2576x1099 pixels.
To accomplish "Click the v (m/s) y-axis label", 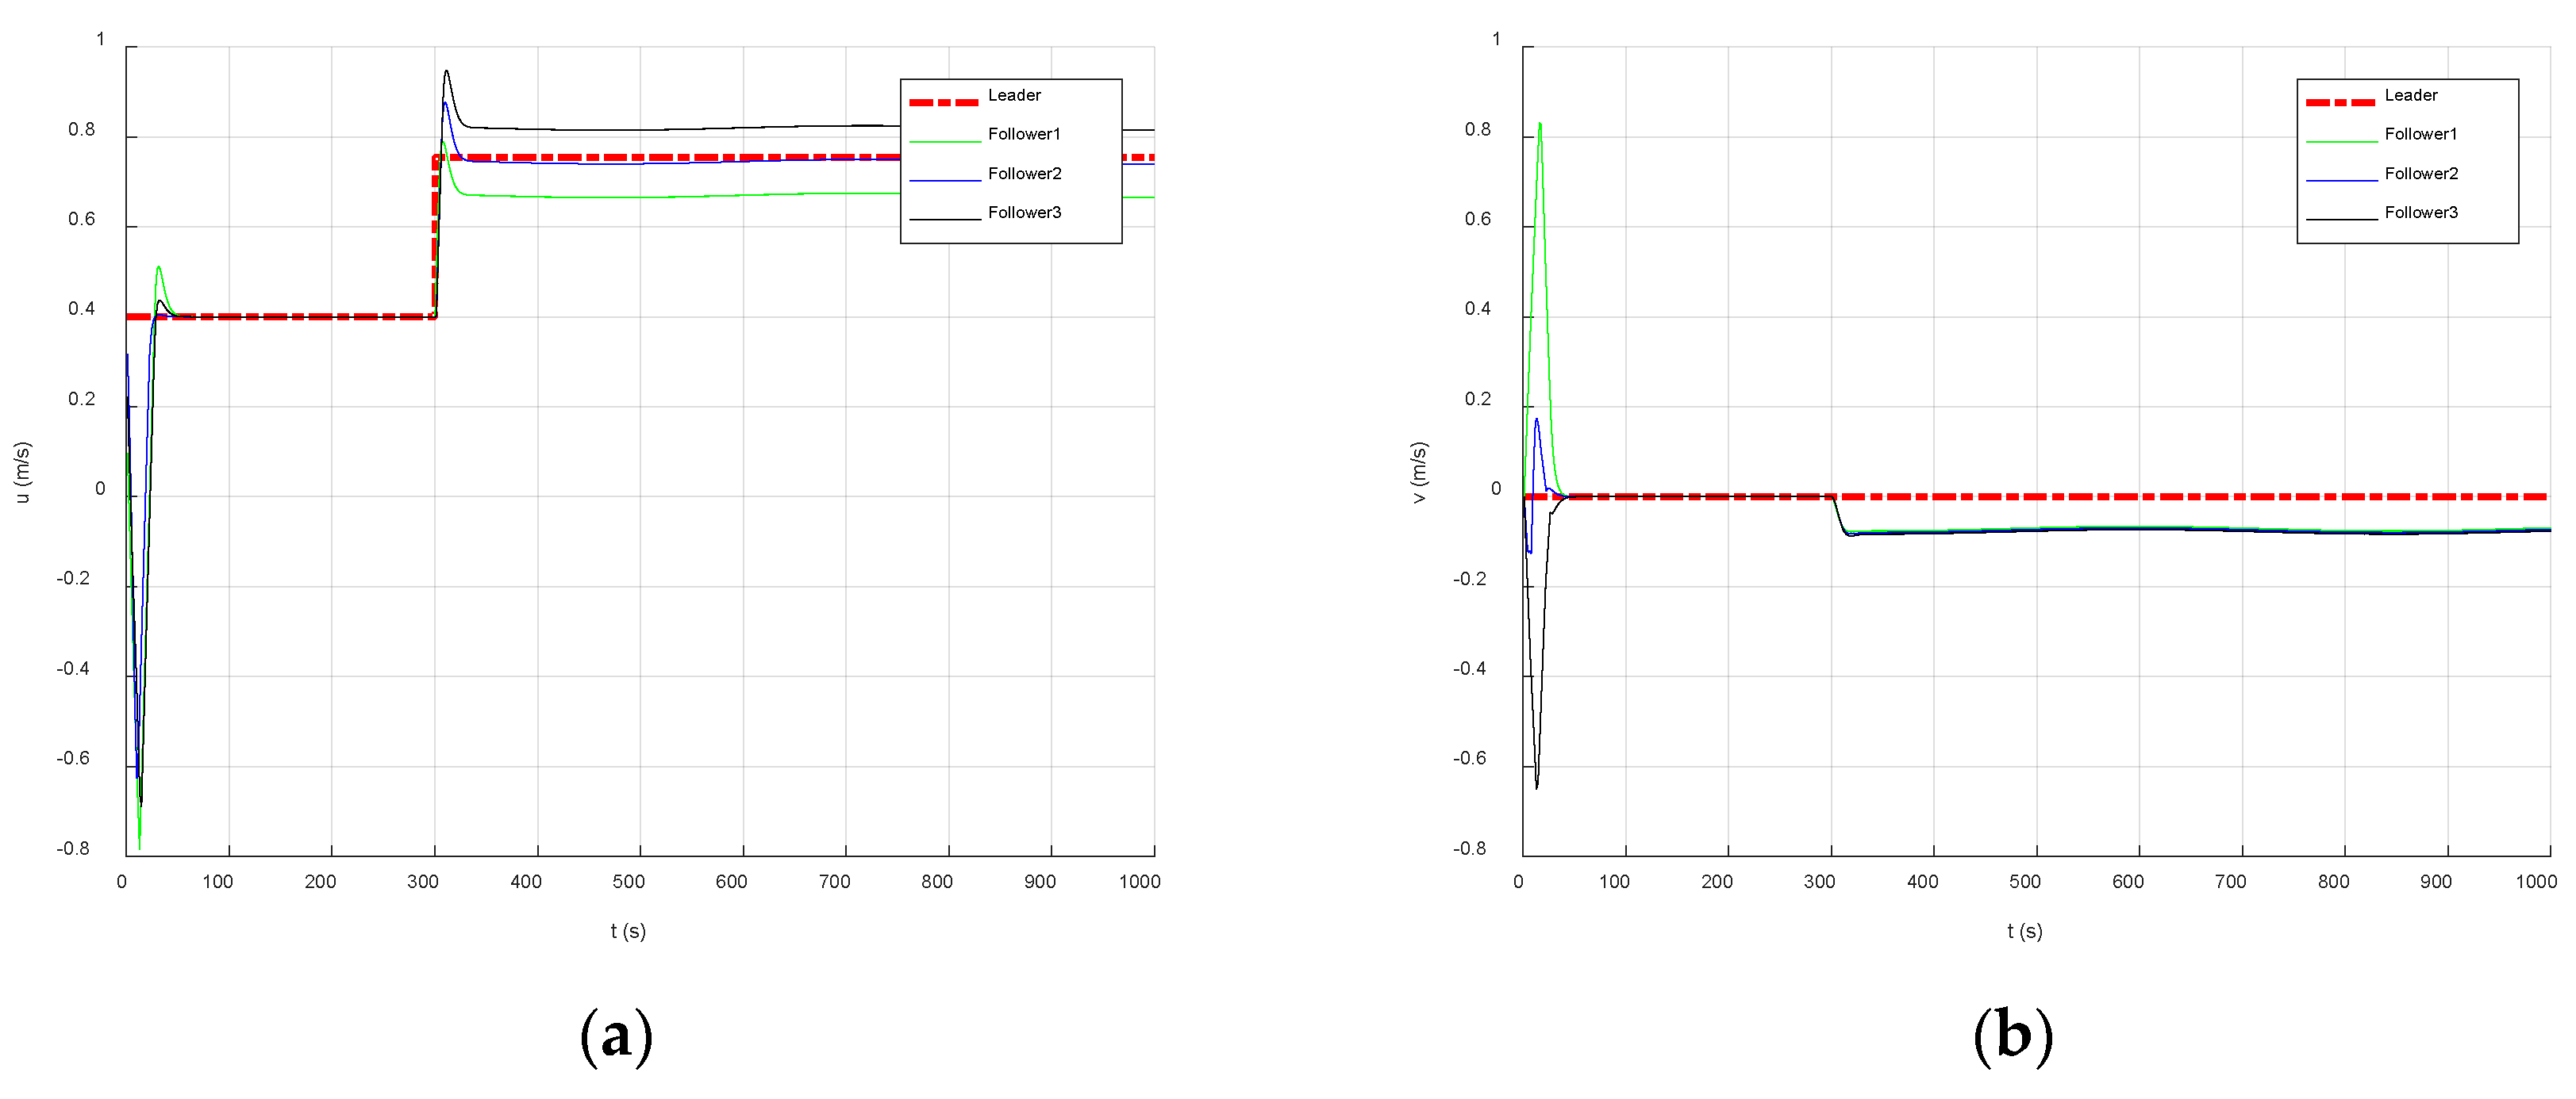I will [x=1418, y=472].
